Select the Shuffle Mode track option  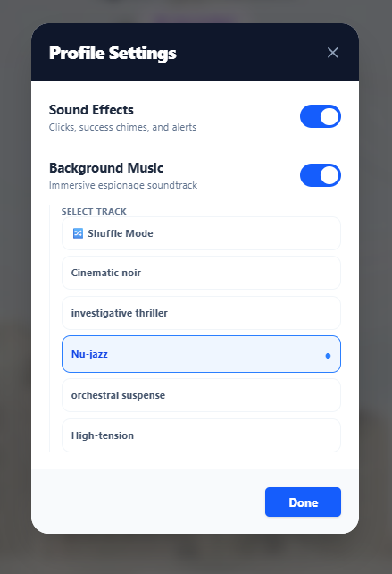201,233
